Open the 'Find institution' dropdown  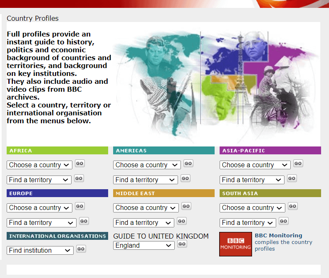[40, 251]
